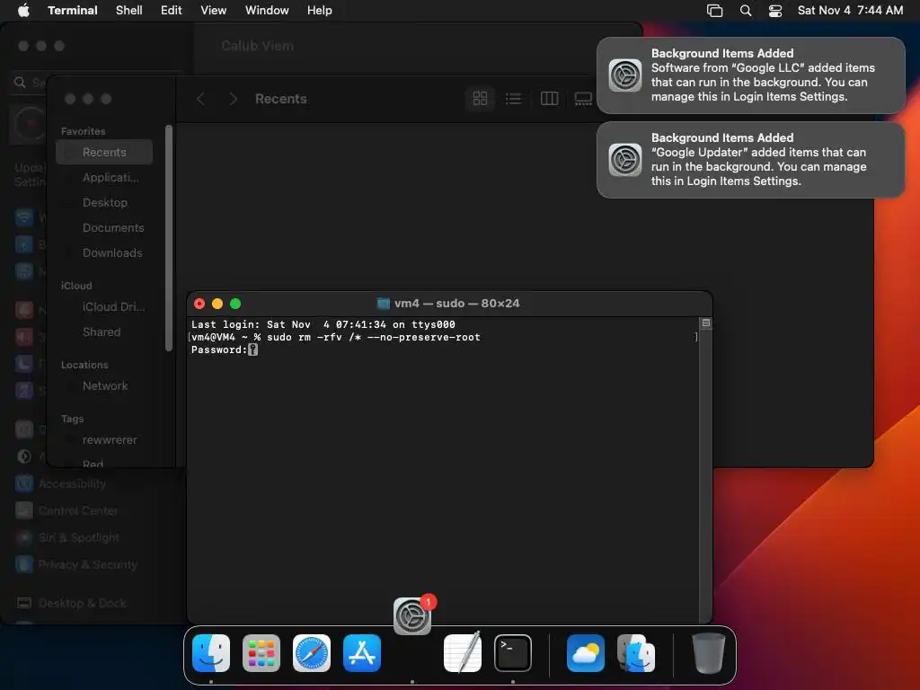Open Launchpad in the Dock
Viewport: 920px width, 690px height.
point(261,652)
